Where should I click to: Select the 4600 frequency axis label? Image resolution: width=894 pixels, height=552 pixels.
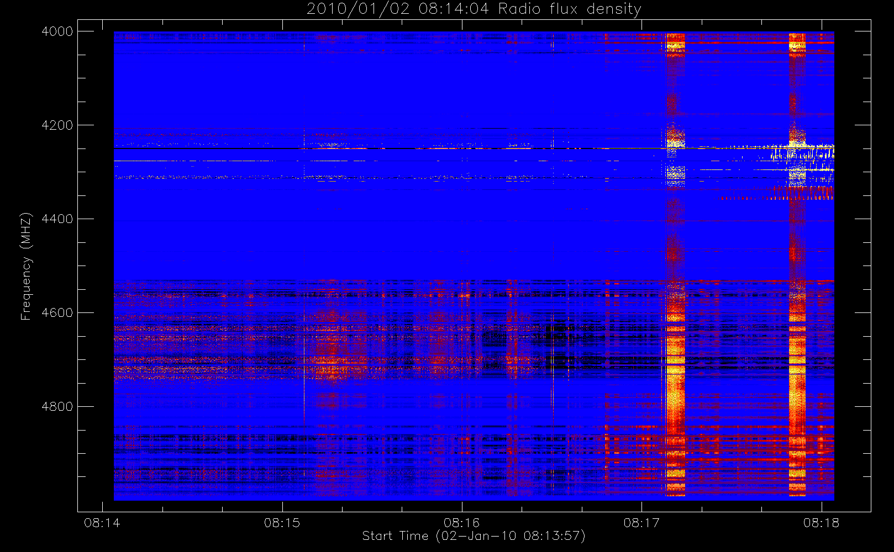(57, 313)
